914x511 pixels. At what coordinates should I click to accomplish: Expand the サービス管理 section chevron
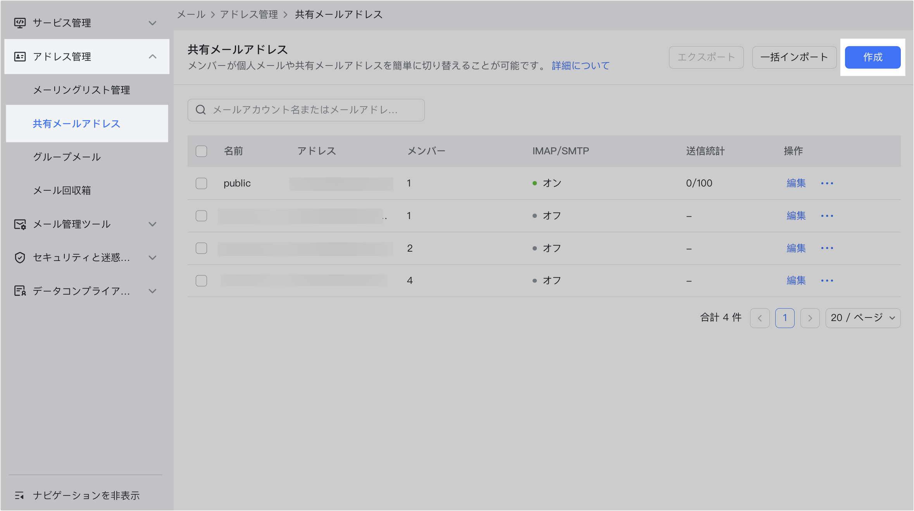[x=153, y=23]
